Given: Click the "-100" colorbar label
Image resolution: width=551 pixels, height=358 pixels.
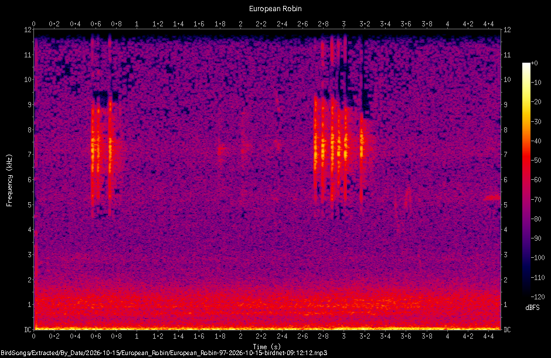Looking at the screenshot, I should 538,258.
